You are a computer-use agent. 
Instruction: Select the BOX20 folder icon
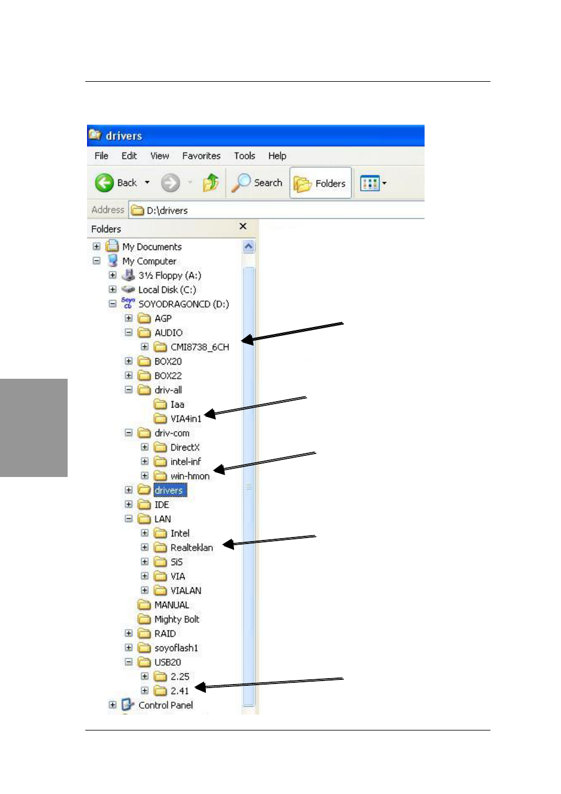click(144, 361)
